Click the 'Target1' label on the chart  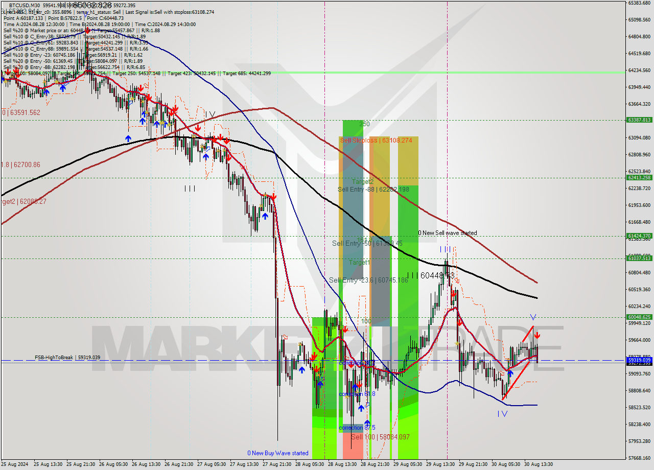359,262
